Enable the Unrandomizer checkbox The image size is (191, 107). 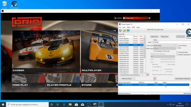pyautogui.click(x=177, y=52)
